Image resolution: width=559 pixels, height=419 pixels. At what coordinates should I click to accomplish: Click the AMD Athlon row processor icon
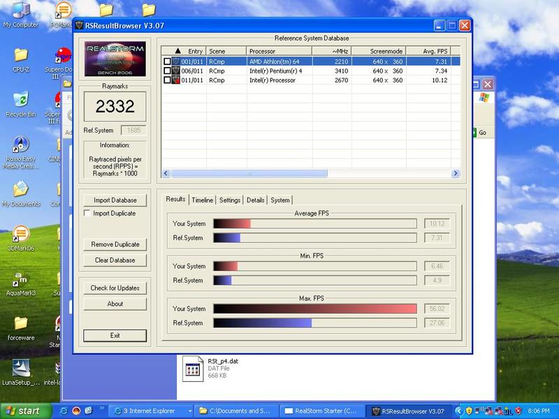[176, 61]
